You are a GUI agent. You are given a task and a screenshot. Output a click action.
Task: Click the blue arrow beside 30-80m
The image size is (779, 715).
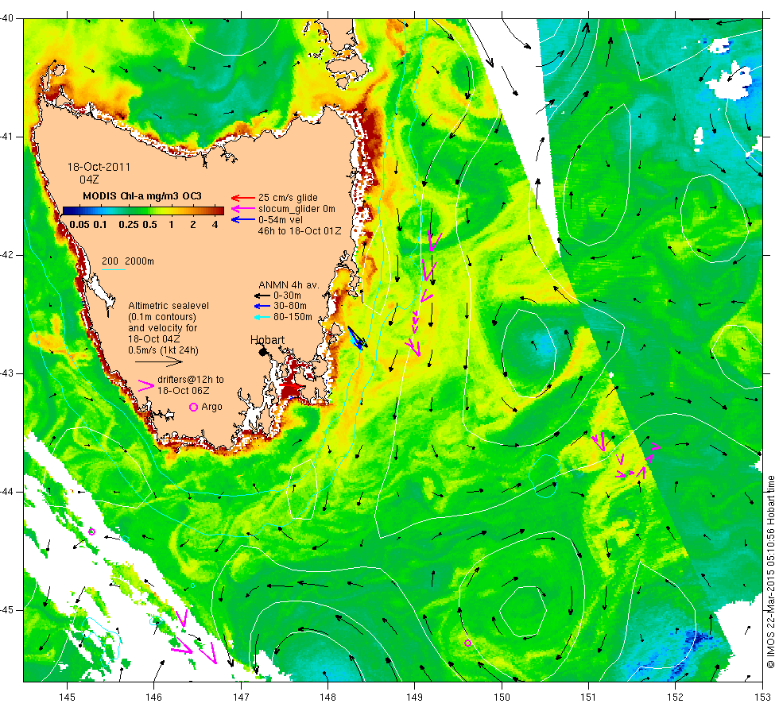[262, 307]
